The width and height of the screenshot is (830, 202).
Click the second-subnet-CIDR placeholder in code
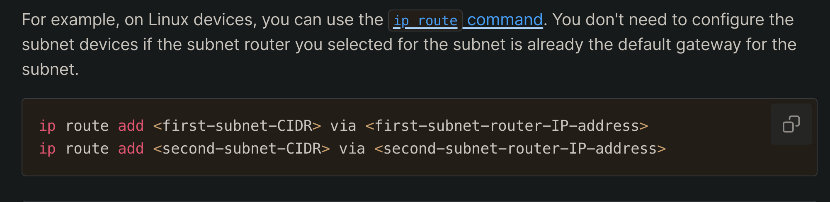(x=242, y=149)
